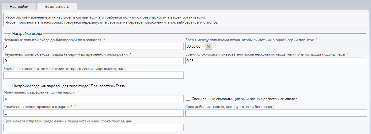Click the 00:05:00 time field
The image size is (371, 134).
tap(195, 46)
